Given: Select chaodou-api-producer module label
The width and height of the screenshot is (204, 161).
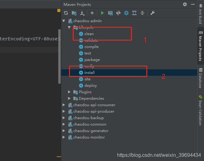Looking at the screenshot, I should coord(94,111).
